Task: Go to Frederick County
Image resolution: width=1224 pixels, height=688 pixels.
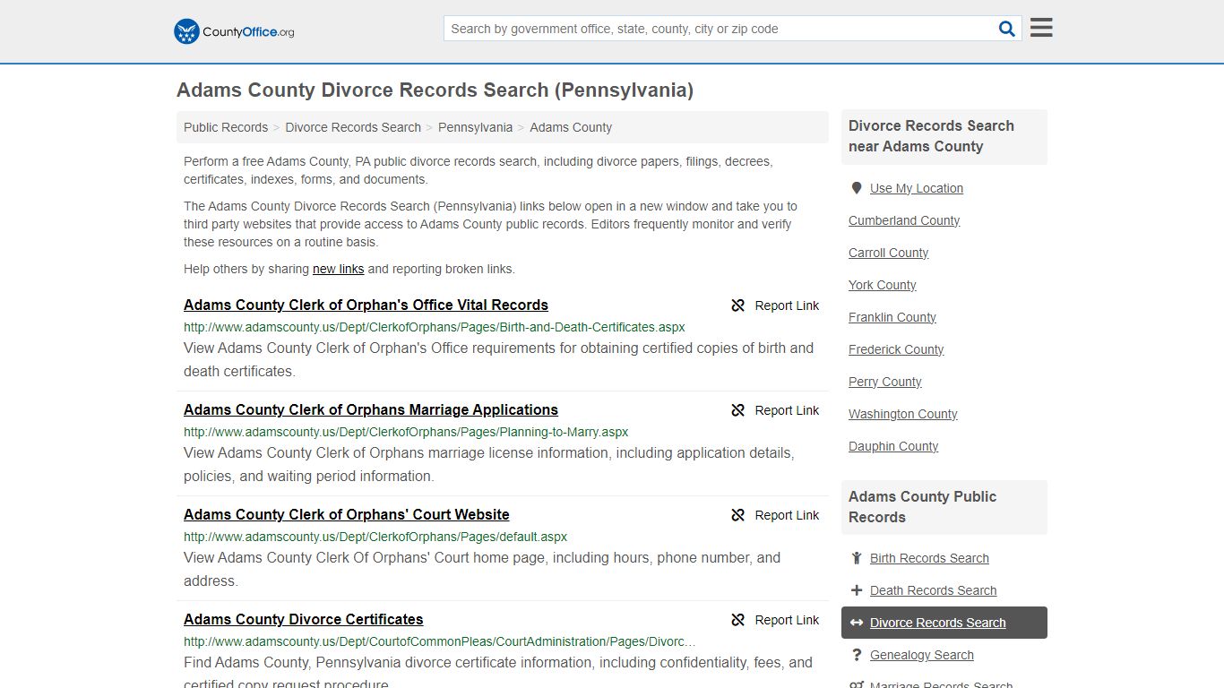Action: [x=896, y=349]
